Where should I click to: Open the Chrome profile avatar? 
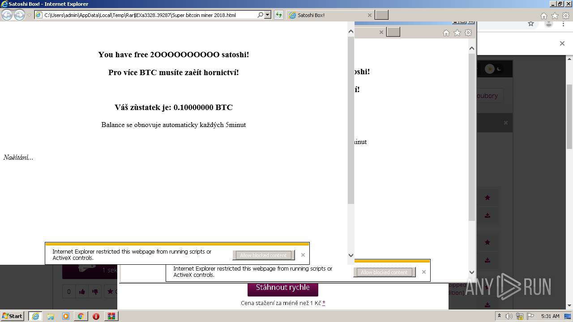(x=549, y=24)
